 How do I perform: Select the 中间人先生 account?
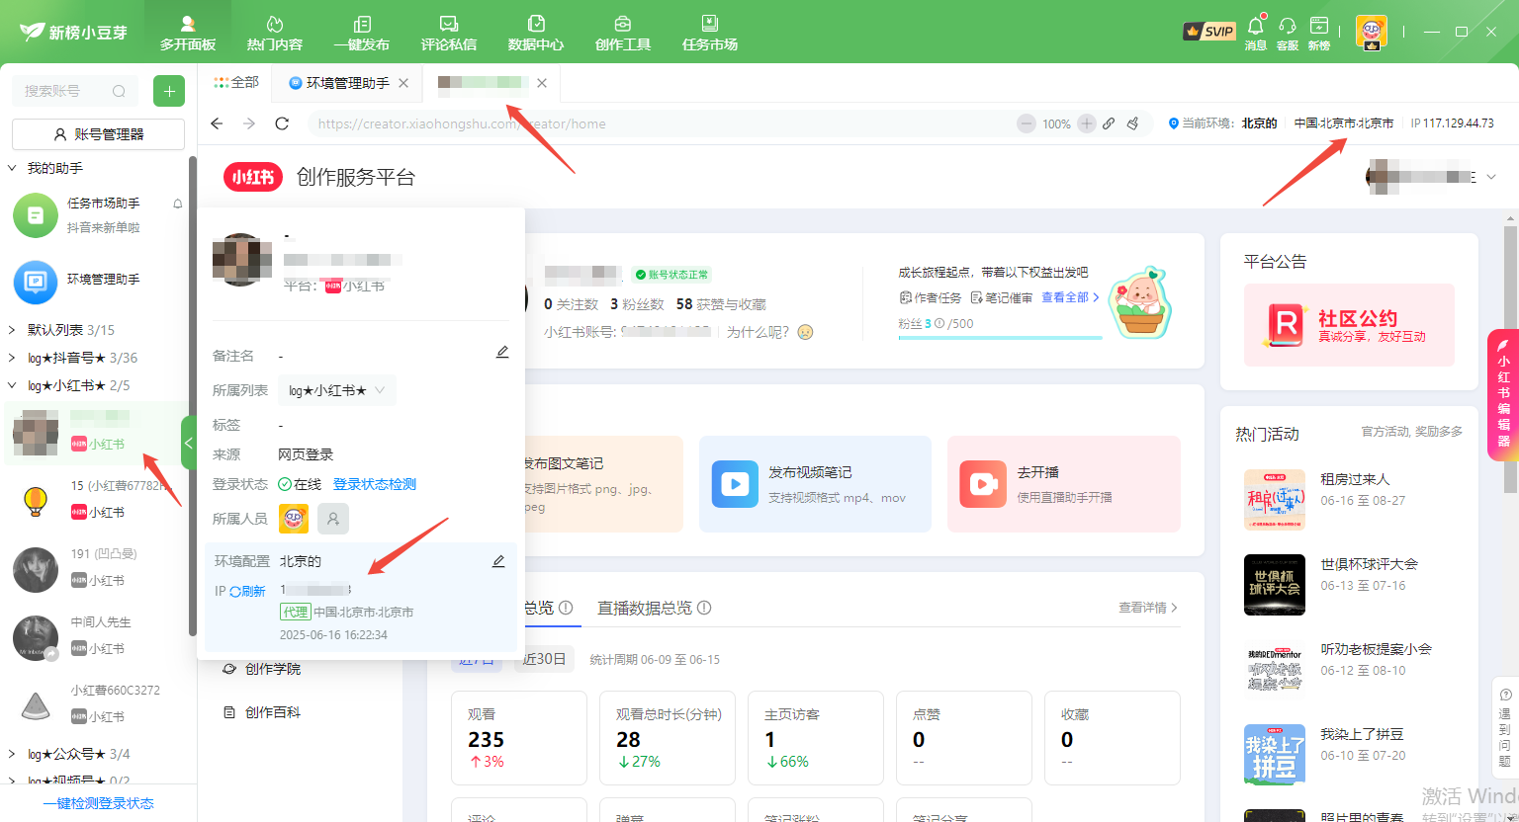96,636
